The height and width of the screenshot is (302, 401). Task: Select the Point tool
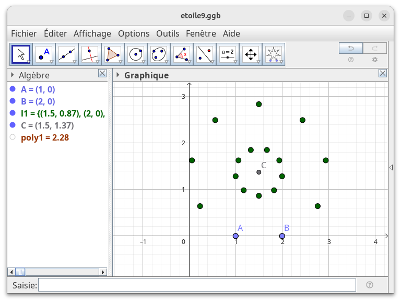pyautogui.click(x=44, y=54)
